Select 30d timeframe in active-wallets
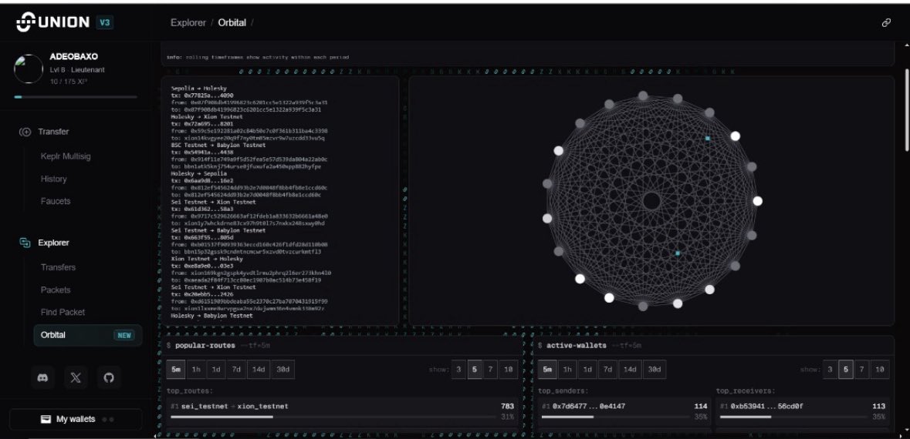This screenshot has height=439, width=910. coord(654,370)
